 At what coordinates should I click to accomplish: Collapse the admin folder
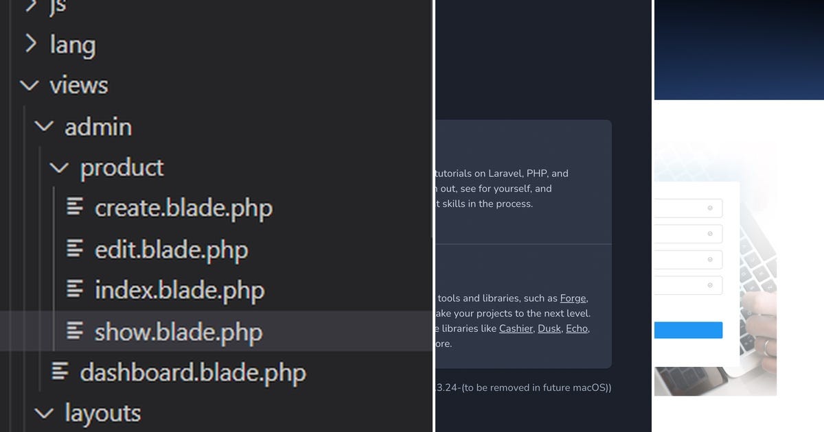43,126
